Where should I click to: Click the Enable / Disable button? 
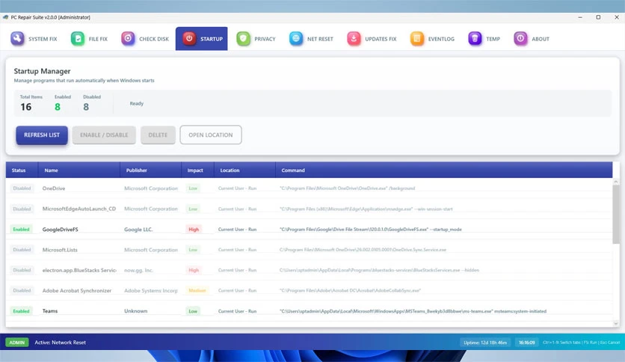(x=104, y=135)
